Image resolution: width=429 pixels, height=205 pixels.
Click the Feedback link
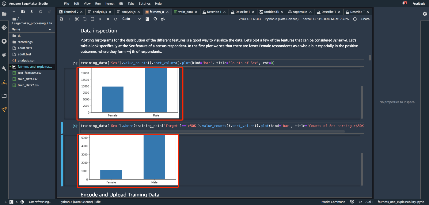coord(419,4)
